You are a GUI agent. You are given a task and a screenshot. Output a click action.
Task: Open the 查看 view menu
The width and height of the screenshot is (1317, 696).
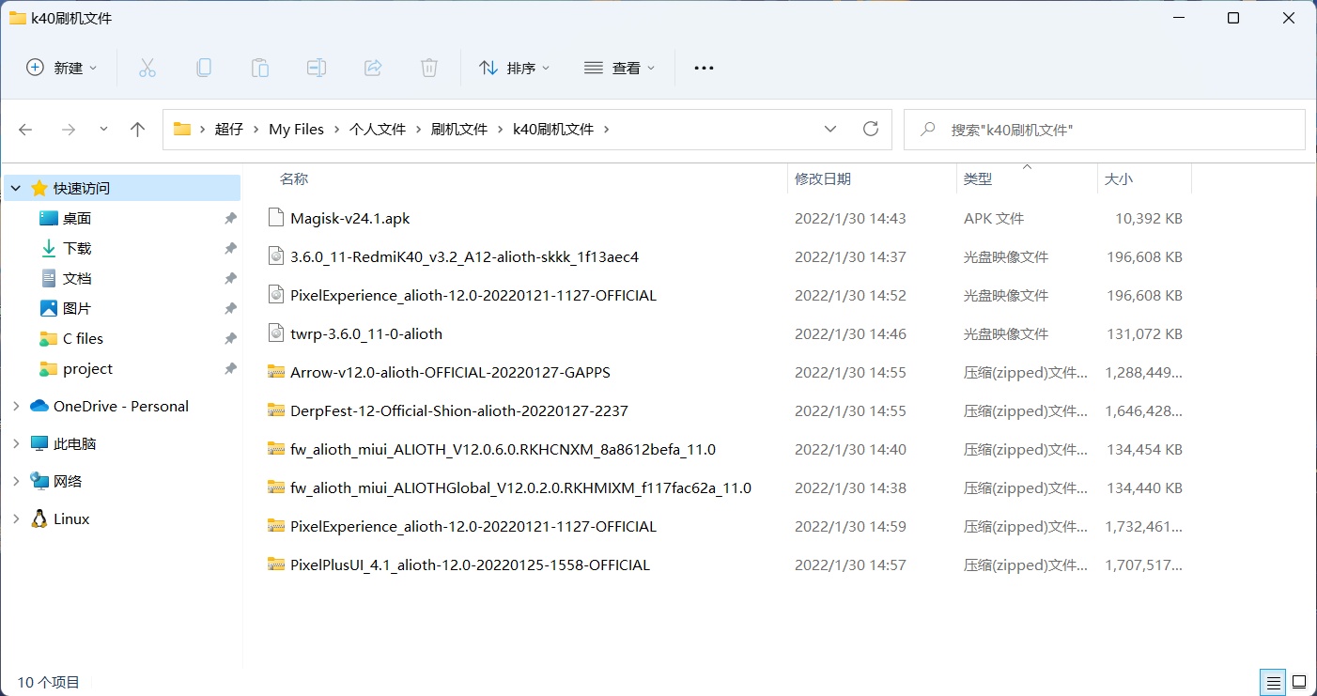(x=619, y=68)
